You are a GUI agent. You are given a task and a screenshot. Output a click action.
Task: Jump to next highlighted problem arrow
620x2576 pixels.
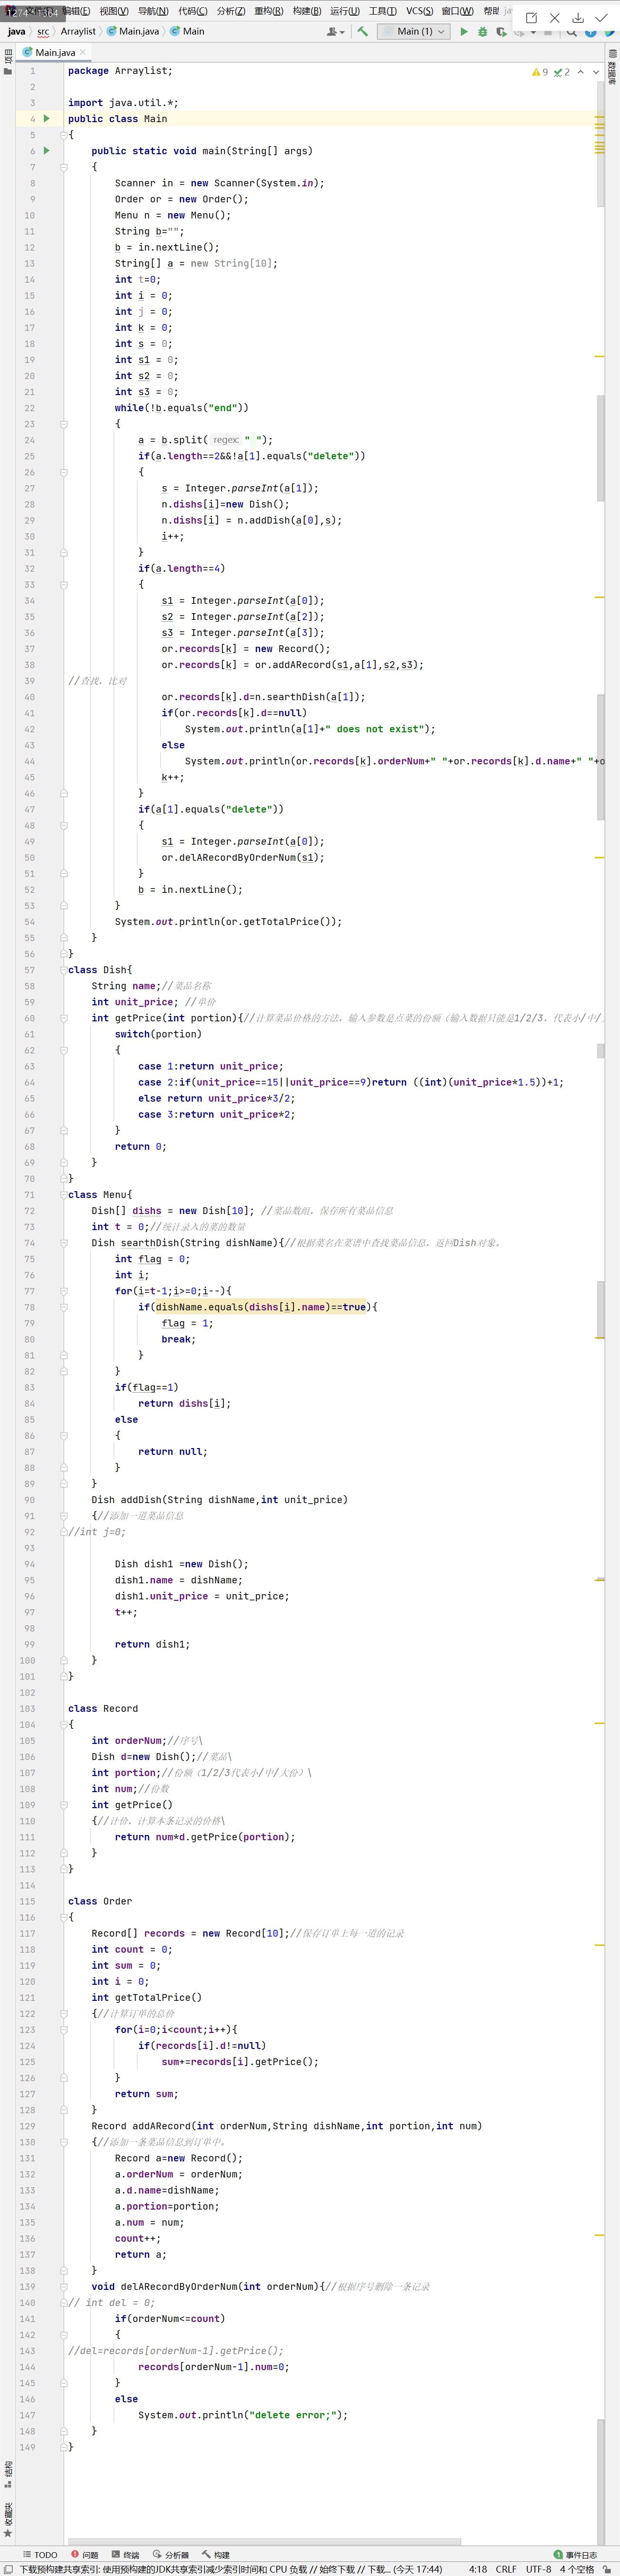click(596, 72)
